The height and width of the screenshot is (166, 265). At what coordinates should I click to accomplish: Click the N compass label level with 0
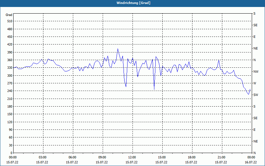tap(254, 153)
